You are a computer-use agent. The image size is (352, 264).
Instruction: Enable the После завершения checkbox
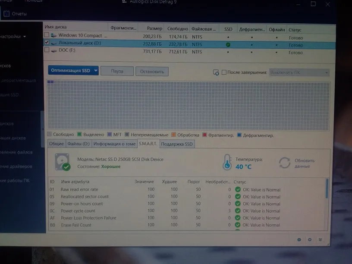pyautogui.click(x=224, y=72)
